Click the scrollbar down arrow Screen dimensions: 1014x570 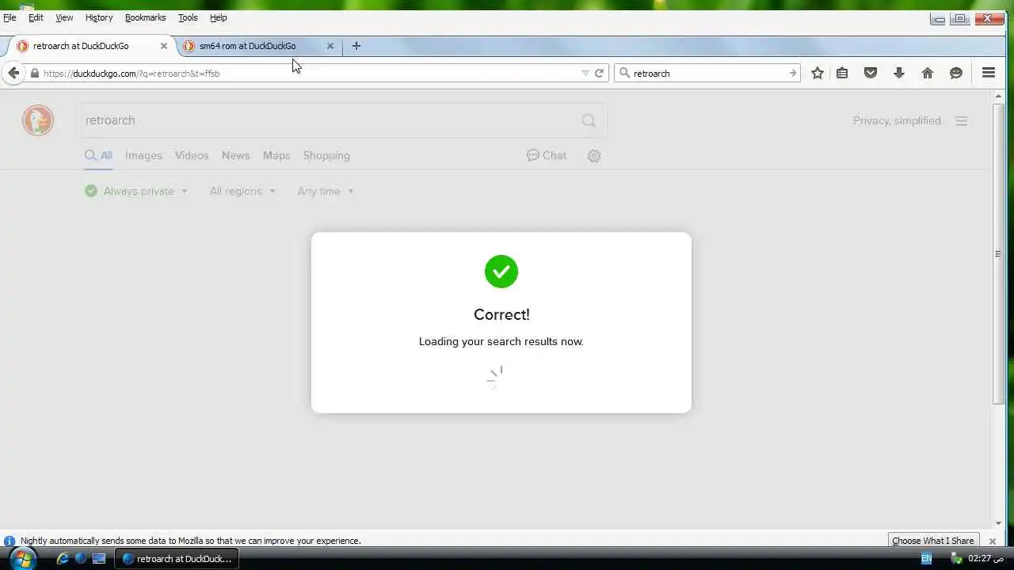tap(998, 522)
